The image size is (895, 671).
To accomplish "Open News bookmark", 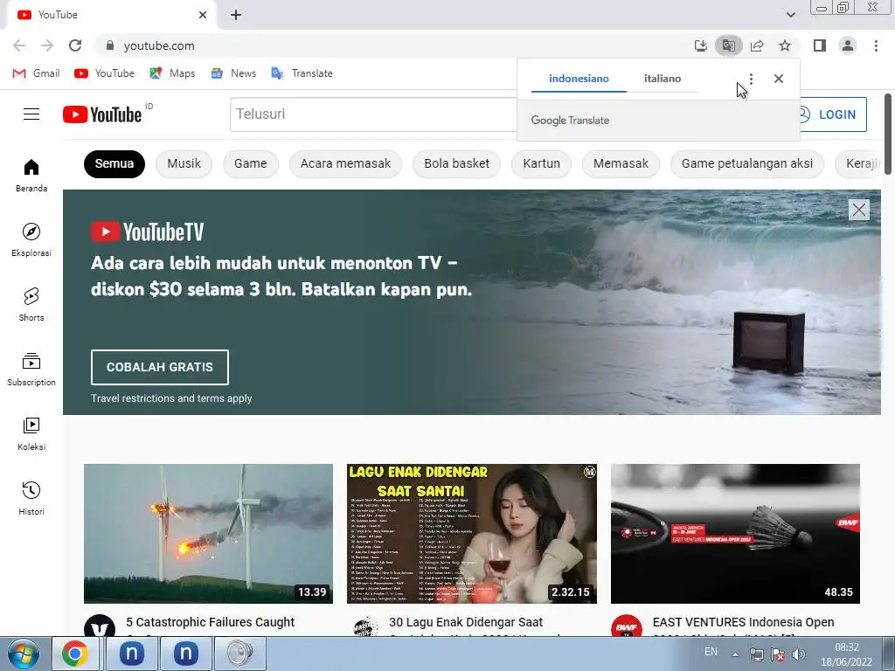I will 233,73.
